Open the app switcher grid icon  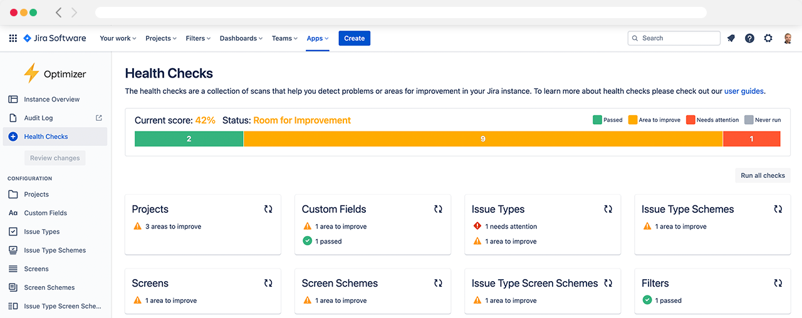(x=13, y=38)
